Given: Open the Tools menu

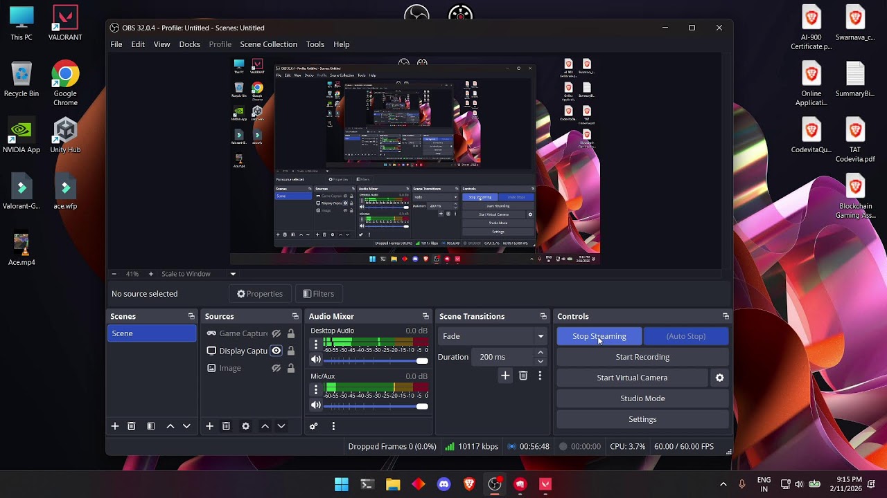Looking at the screenshot, I should [x=315, y=44].
